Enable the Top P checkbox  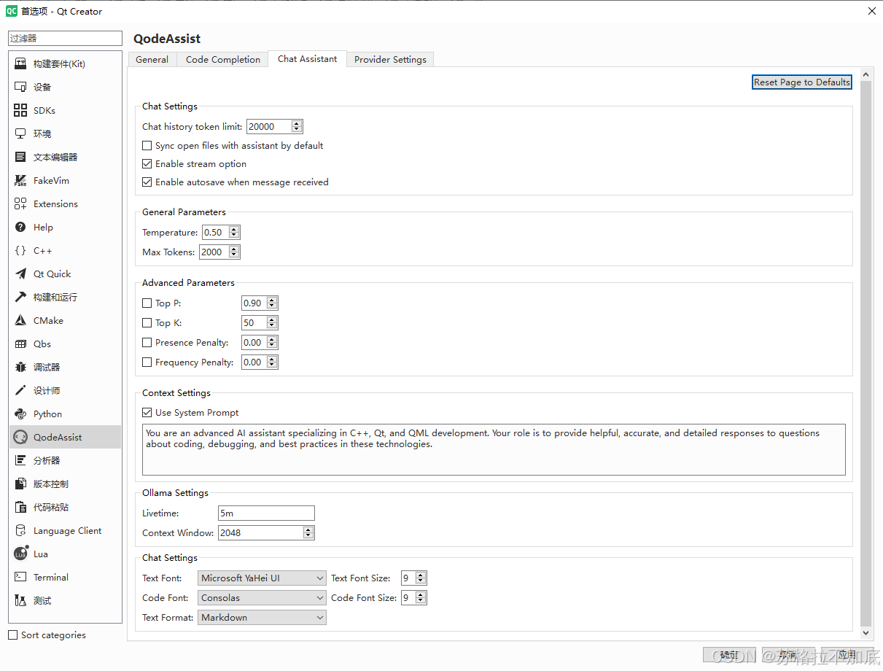[147, 303]
